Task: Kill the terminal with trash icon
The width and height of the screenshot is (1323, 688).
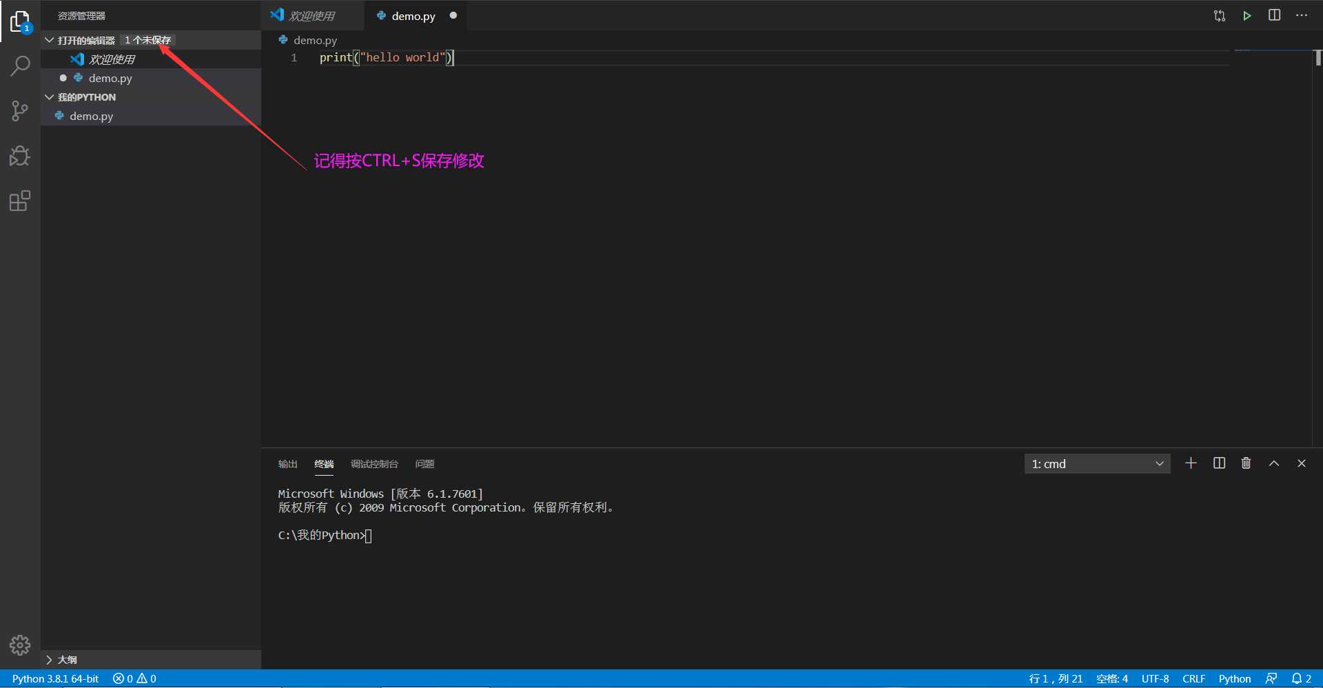Action: pos(1246,463)
